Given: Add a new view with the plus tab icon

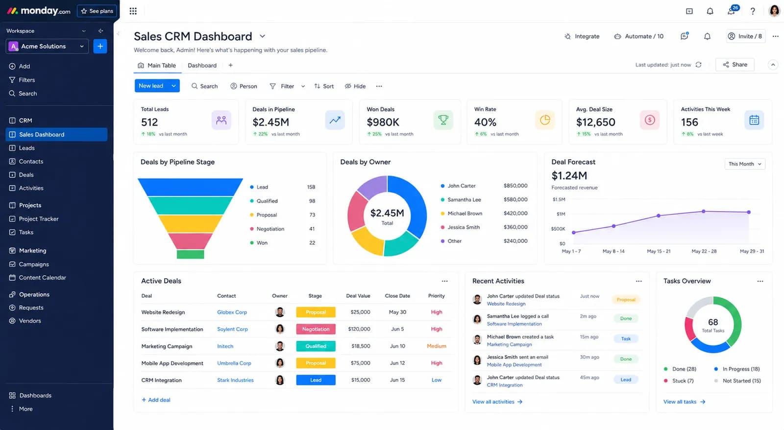Looking at the screenshot, I should [x=230, y=65].
